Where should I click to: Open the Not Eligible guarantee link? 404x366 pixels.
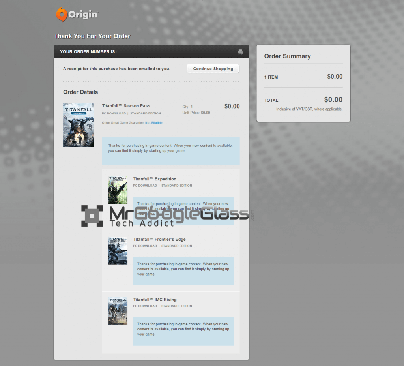153,123
